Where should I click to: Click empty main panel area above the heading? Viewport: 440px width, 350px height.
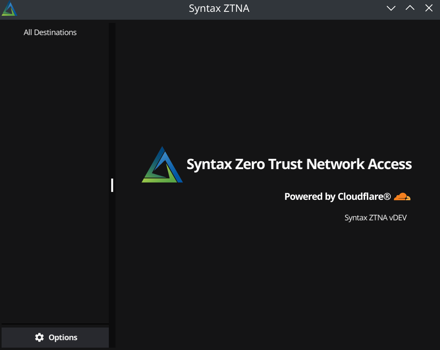[x=276, y=79]
